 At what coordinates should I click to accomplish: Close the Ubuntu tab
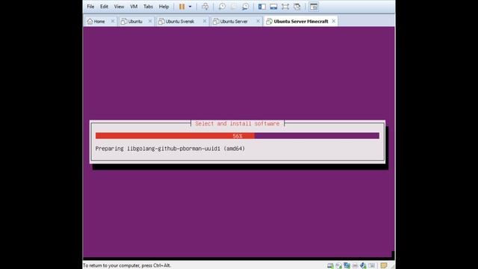pyautogui.click(x=149, y=21)
